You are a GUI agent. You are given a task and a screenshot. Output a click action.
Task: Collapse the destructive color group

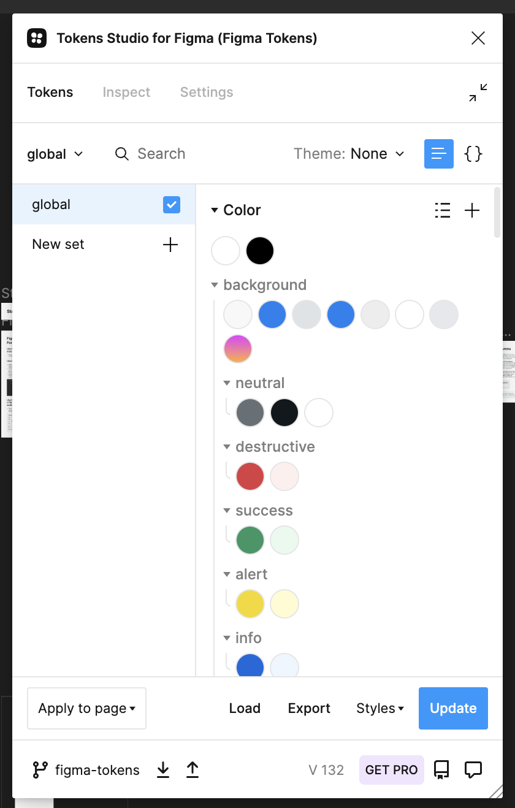[227, 447]
